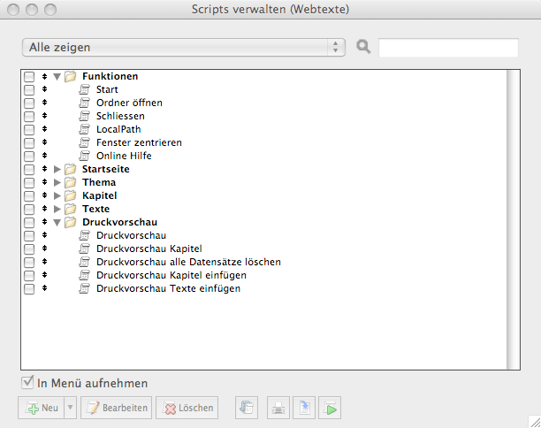541x428 pixels.
Task: Run script with green play icon
Action: coord(330,408)
